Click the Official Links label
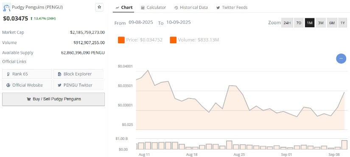 14,62
